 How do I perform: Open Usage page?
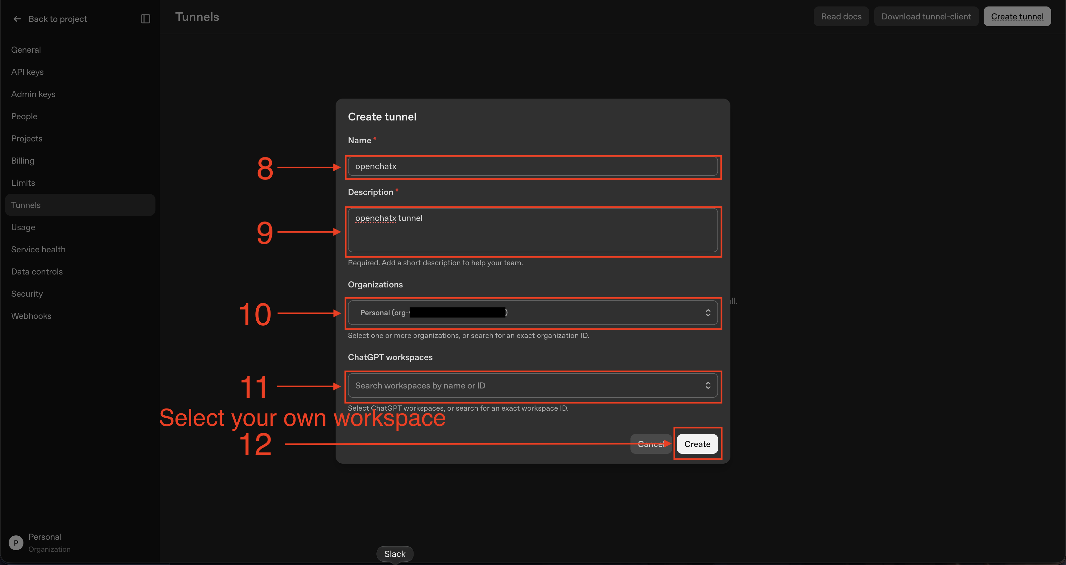23,227
